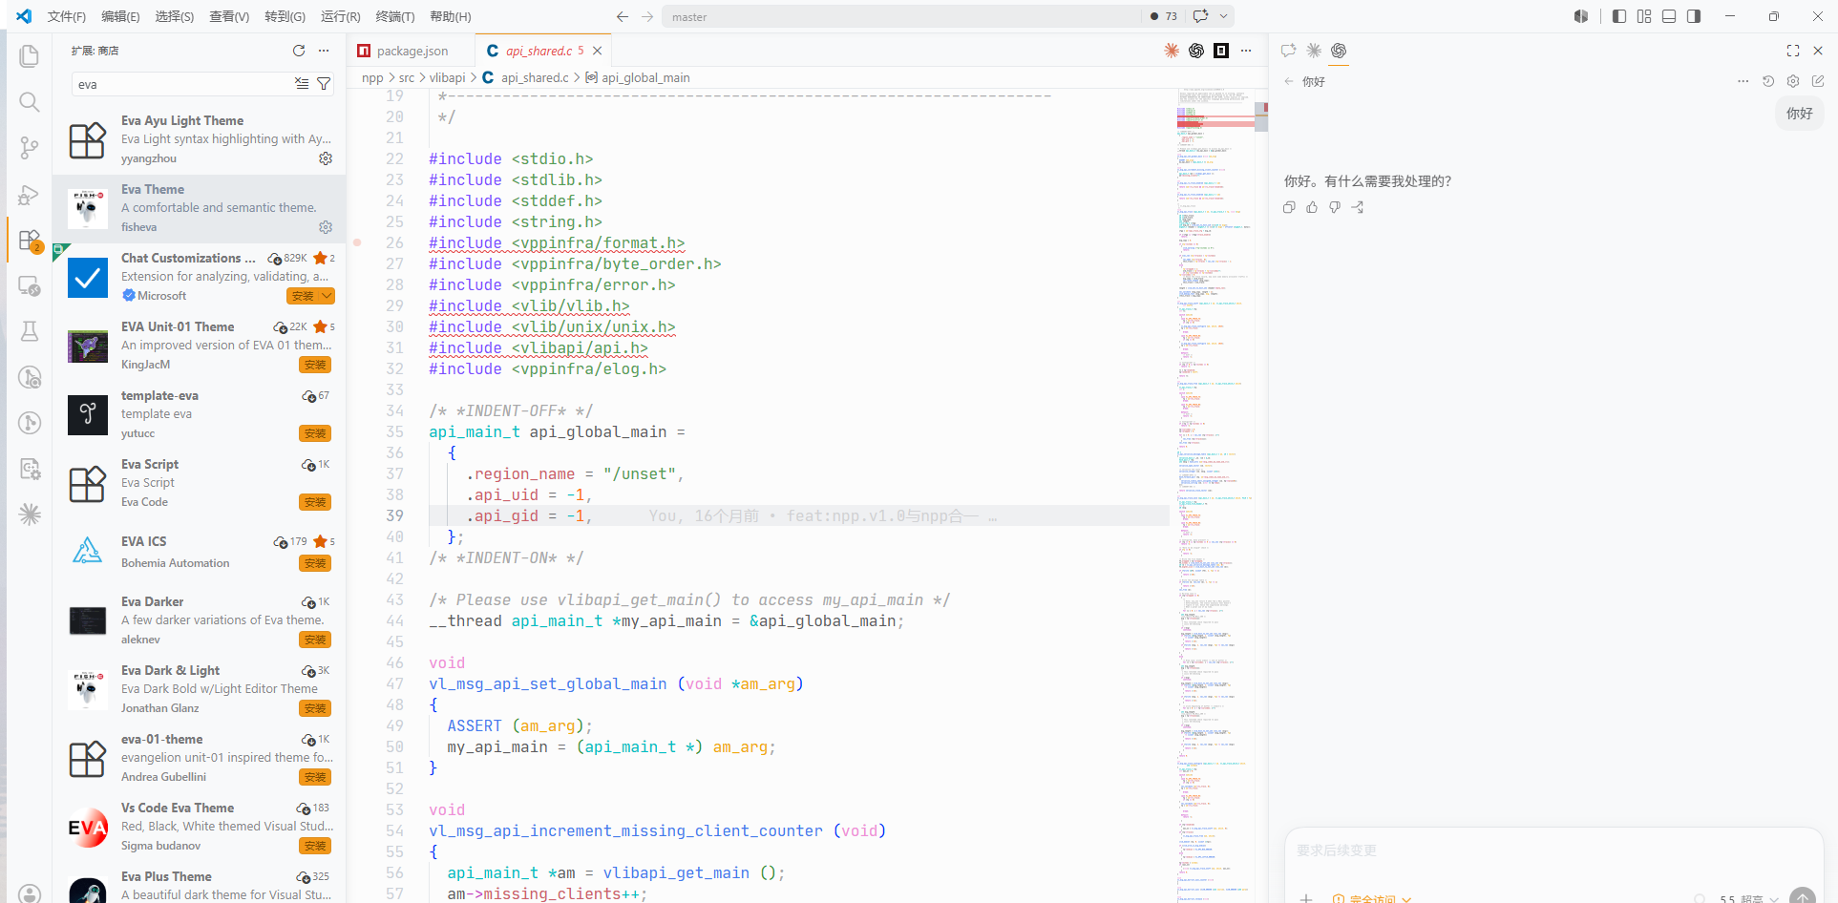Open install options arrow for Chat Customizations
1838x903 pixels.
[x=327, y=296]
